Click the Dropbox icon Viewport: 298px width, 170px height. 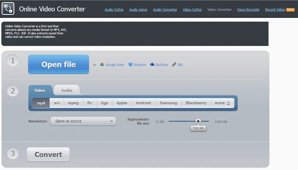[x=130, y=65]
